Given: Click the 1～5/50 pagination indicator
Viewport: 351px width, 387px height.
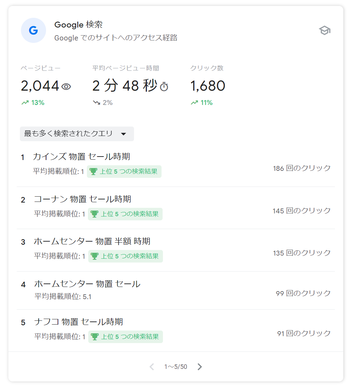Looking at the screenshot, I should click(175, 367).
